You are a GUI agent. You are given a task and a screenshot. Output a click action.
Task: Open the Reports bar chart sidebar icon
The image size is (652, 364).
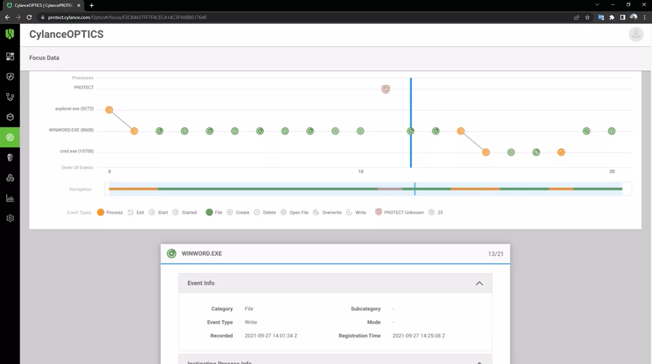tap(10, 198)
